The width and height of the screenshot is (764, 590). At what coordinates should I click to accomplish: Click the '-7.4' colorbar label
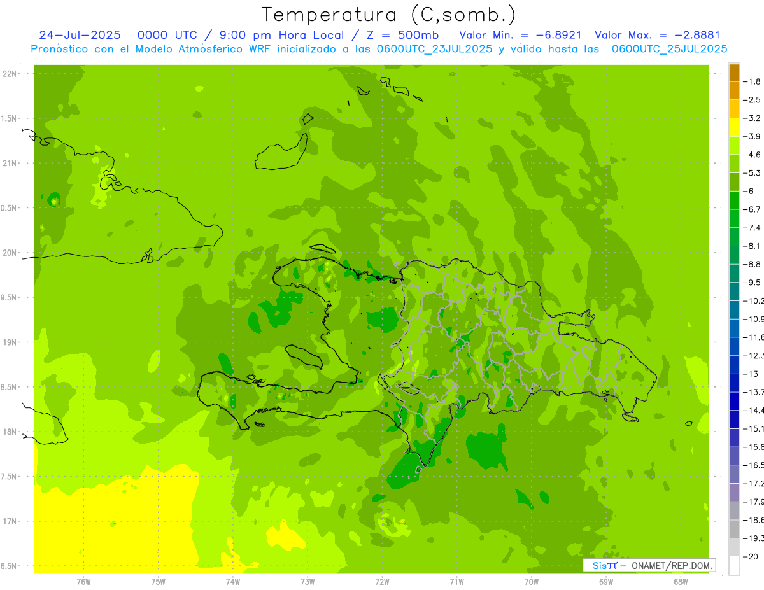click(x=752, y=228)
